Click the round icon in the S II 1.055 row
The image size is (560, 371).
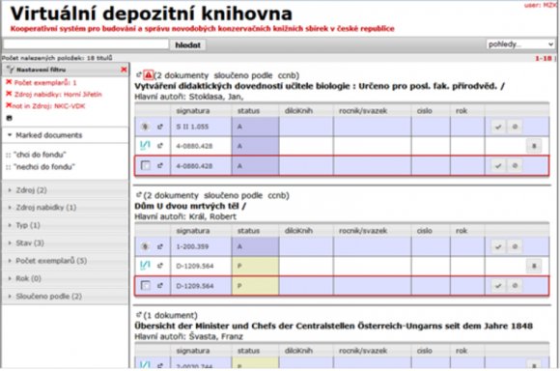click(145, 127)
